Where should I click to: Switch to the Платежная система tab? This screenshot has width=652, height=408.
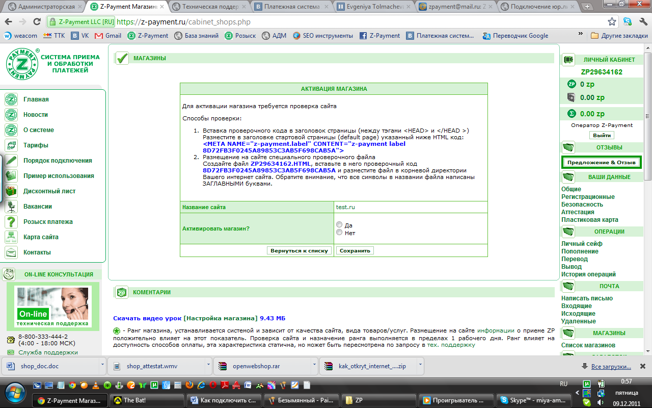tap(291, 7)
